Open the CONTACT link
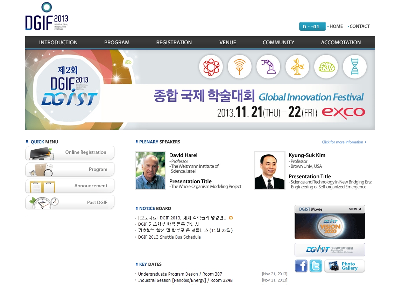Viewport: 402px width, 285px height. click(360, 26)
